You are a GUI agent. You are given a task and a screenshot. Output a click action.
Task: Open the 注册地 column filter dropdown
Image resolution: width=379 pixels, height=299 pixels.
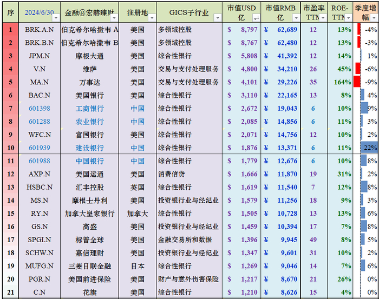click(152, 18)
